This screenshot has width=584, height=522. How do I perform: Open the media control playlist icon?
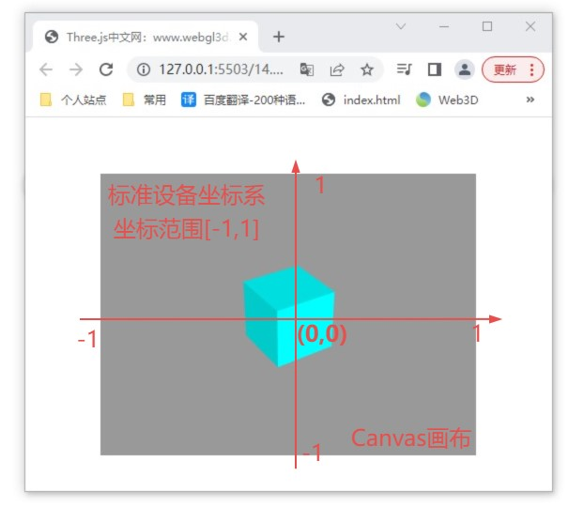[404, 69]
